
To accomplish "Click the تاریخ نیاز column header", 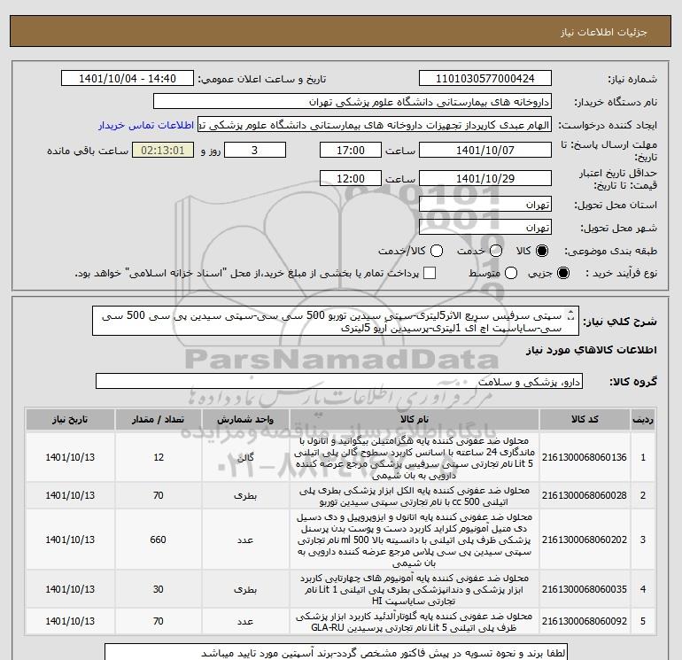I will pyautogui.click(x=70, y=419).
